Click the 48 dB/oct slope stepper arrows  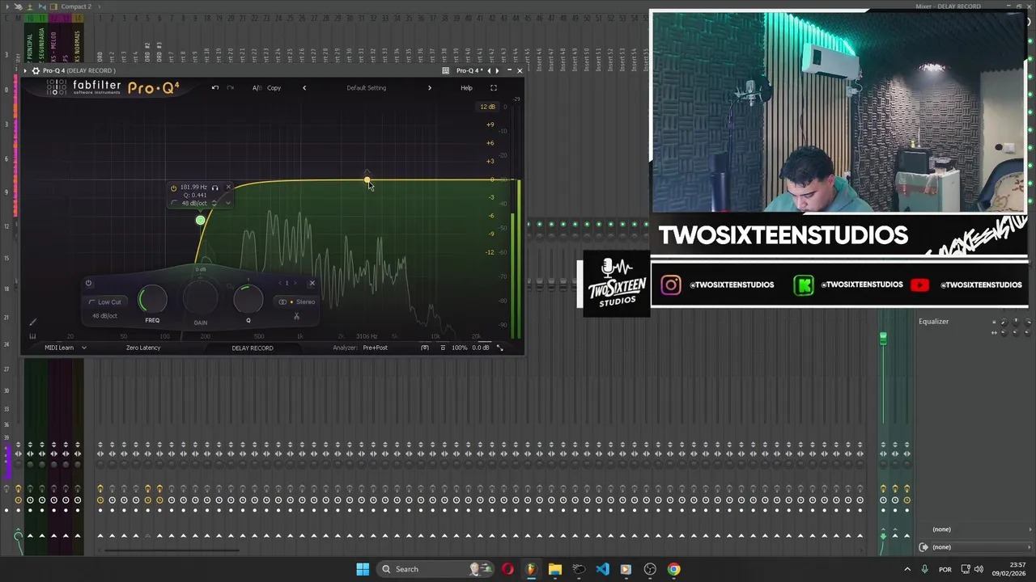click(x=214, y=203)
